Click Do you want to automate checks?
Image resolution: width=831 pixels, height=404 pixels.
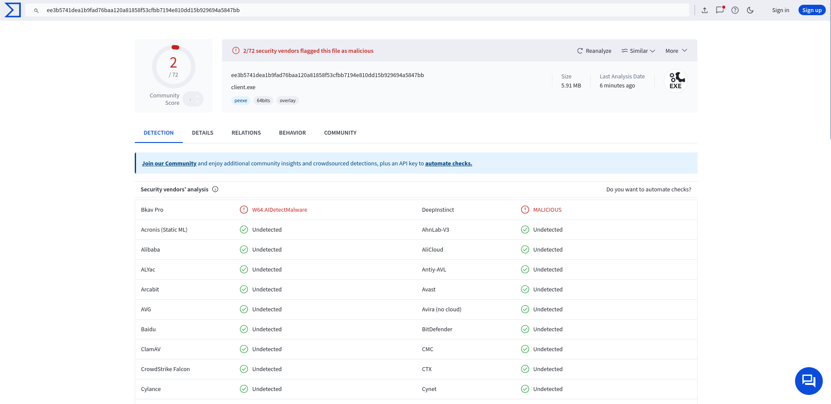point(649,189)
